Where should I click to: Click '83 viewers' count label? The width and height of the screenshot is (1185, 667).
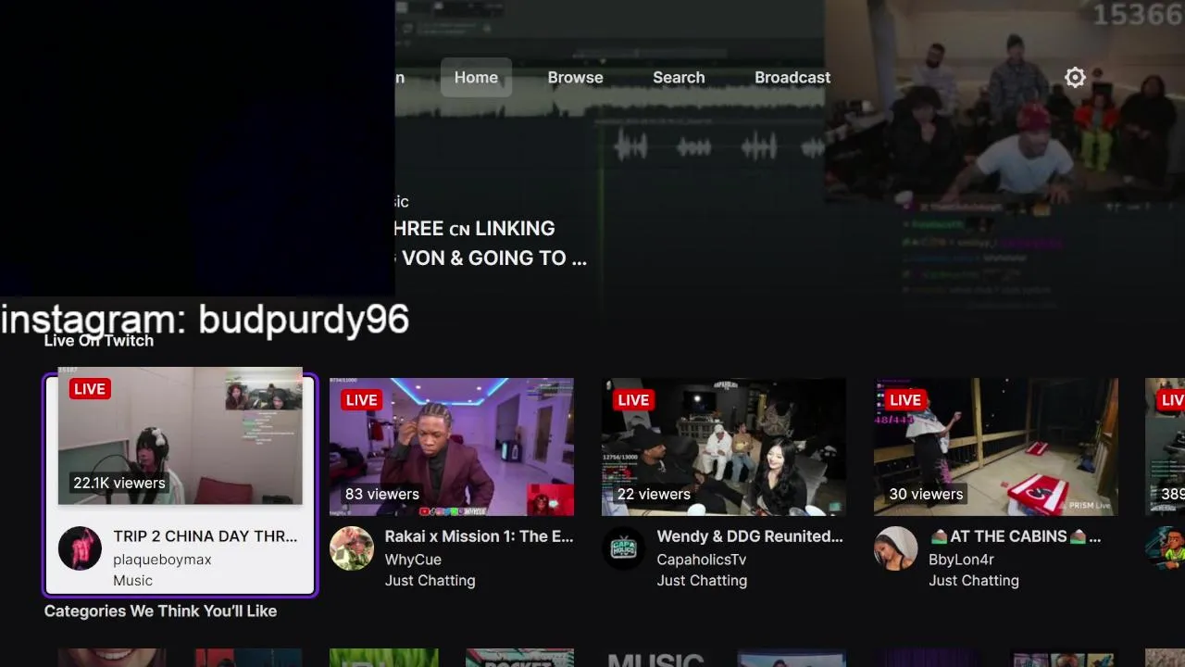tap(382, 494)
